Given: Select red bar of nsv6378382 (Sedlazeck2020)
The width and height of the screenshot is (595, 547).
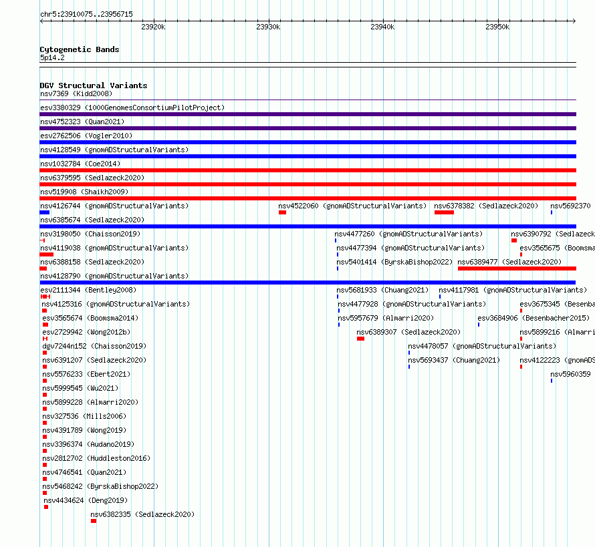Looking at the screenshot, I should [444, 212].
